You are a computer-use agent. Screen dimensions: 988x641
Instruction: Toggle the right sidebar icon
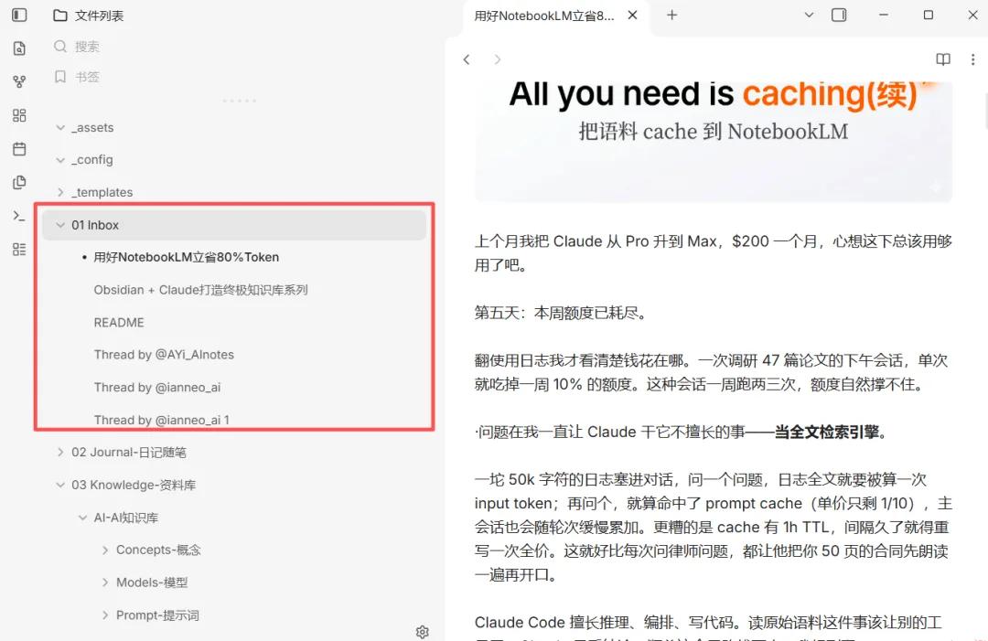[x=839, y=16]
